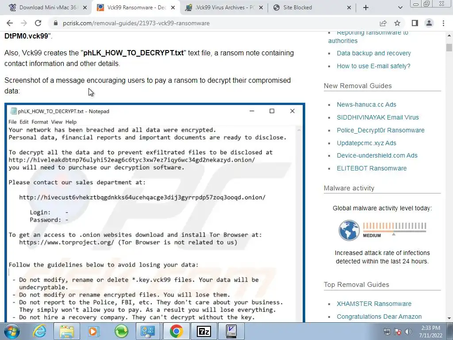This screenshot has width=453, height=340.
Task: Open the Data backup and recovery link
Action: pos(373,53)
